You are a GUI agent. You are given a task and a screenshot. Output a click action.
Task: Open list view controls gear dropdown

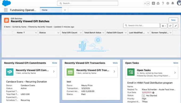click(164, 26)
